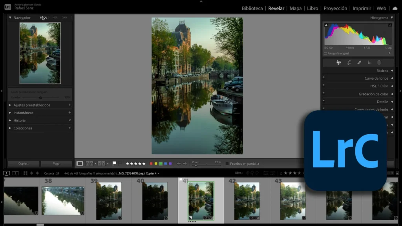Apply the red color label
The height and width of the screenshot is (226, 402).
[152, 164]
